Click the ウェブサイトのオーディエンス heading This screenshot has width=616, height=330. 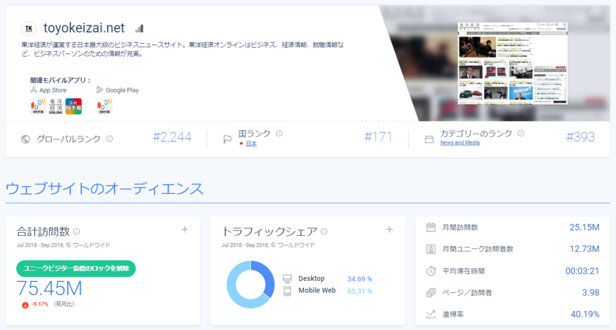(105, 188)
